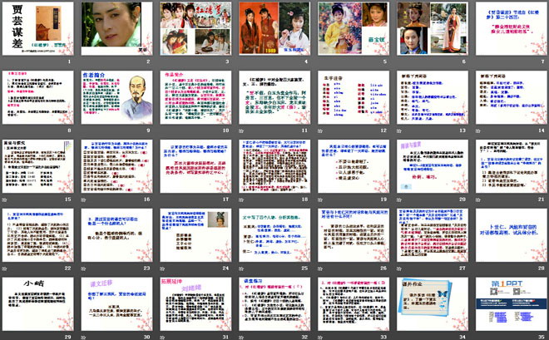Viewport: 549px width, 340px height.
Task: Select slide 10 titled 作品简介
Action: click(195, 97)
